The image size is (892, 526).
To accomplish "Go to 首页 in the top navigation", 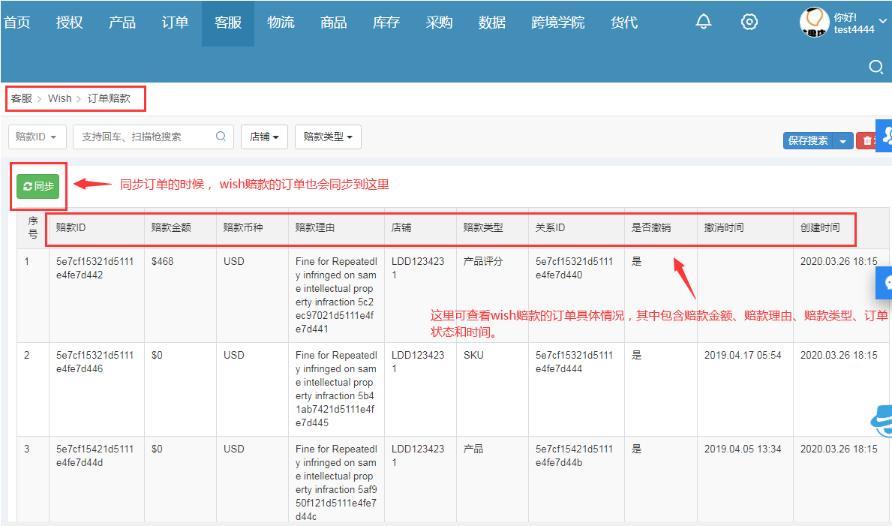I will [x=17, y=23].
